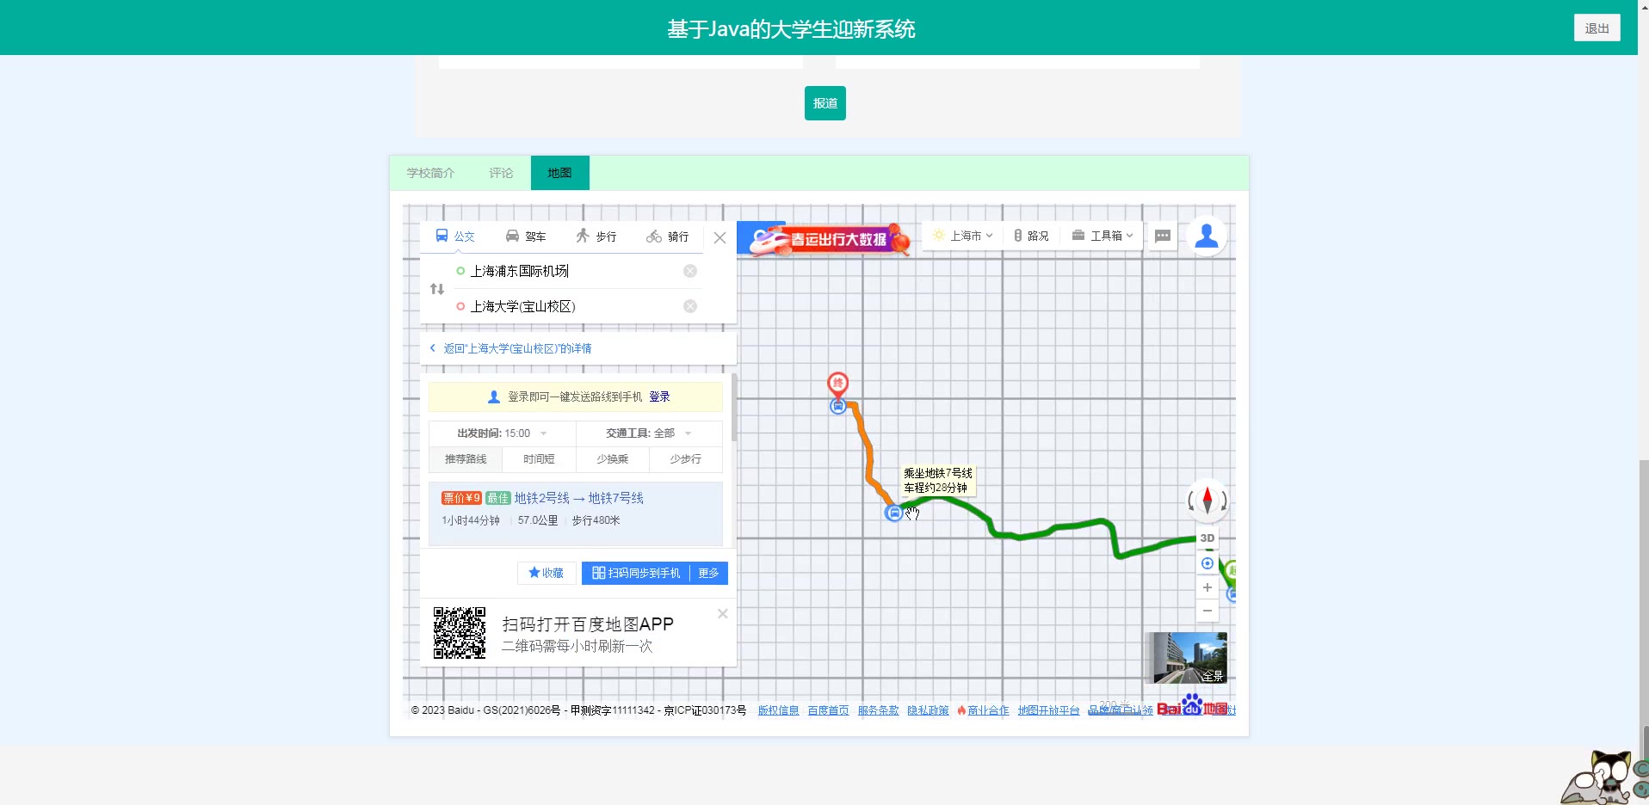Viewport: 1649px width, 805px height.
Task: Open the 上海市 city dropdown
Action: pos(963,236)
